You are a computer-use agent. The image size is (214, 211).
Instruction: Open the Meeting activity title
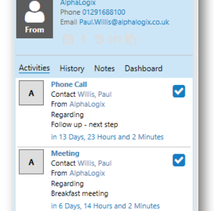point(65,154)
